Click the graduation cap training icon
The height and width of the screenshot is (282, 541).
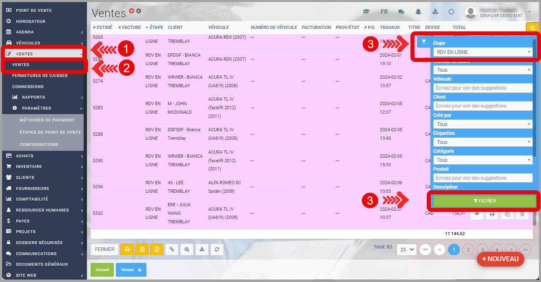point(366,12)
